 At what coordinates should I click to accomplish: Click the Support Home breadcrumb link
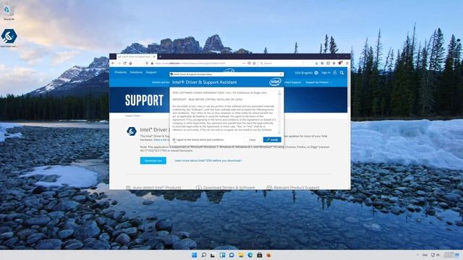pos(132,116)
